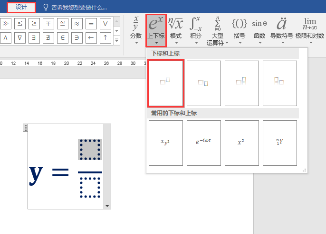
Task: Collapse the 上下标 script dropdown button
Action: 156,30
